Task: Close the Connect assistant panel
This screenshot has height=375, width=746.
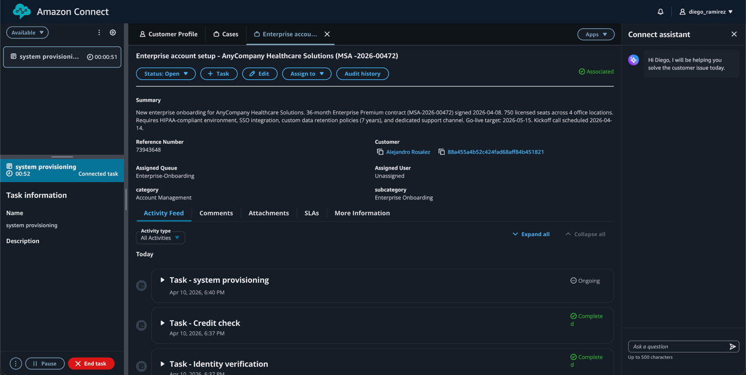Action: (734, 34)
